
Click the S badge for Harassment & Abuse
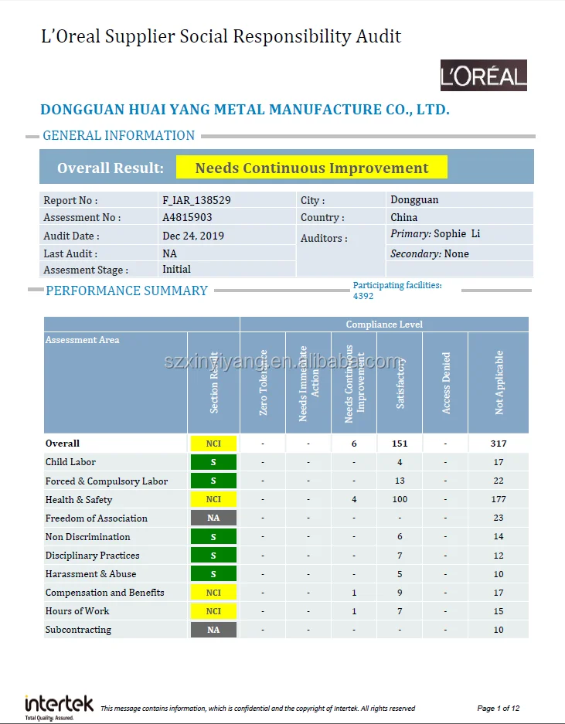213,573
